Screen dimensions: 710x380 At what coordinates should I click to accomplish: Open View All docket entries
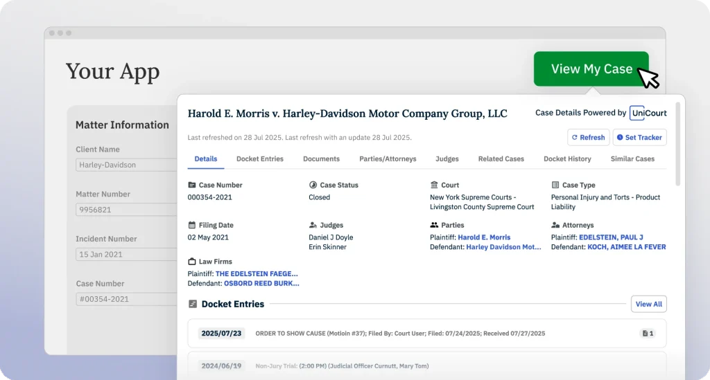click(648, 304)
